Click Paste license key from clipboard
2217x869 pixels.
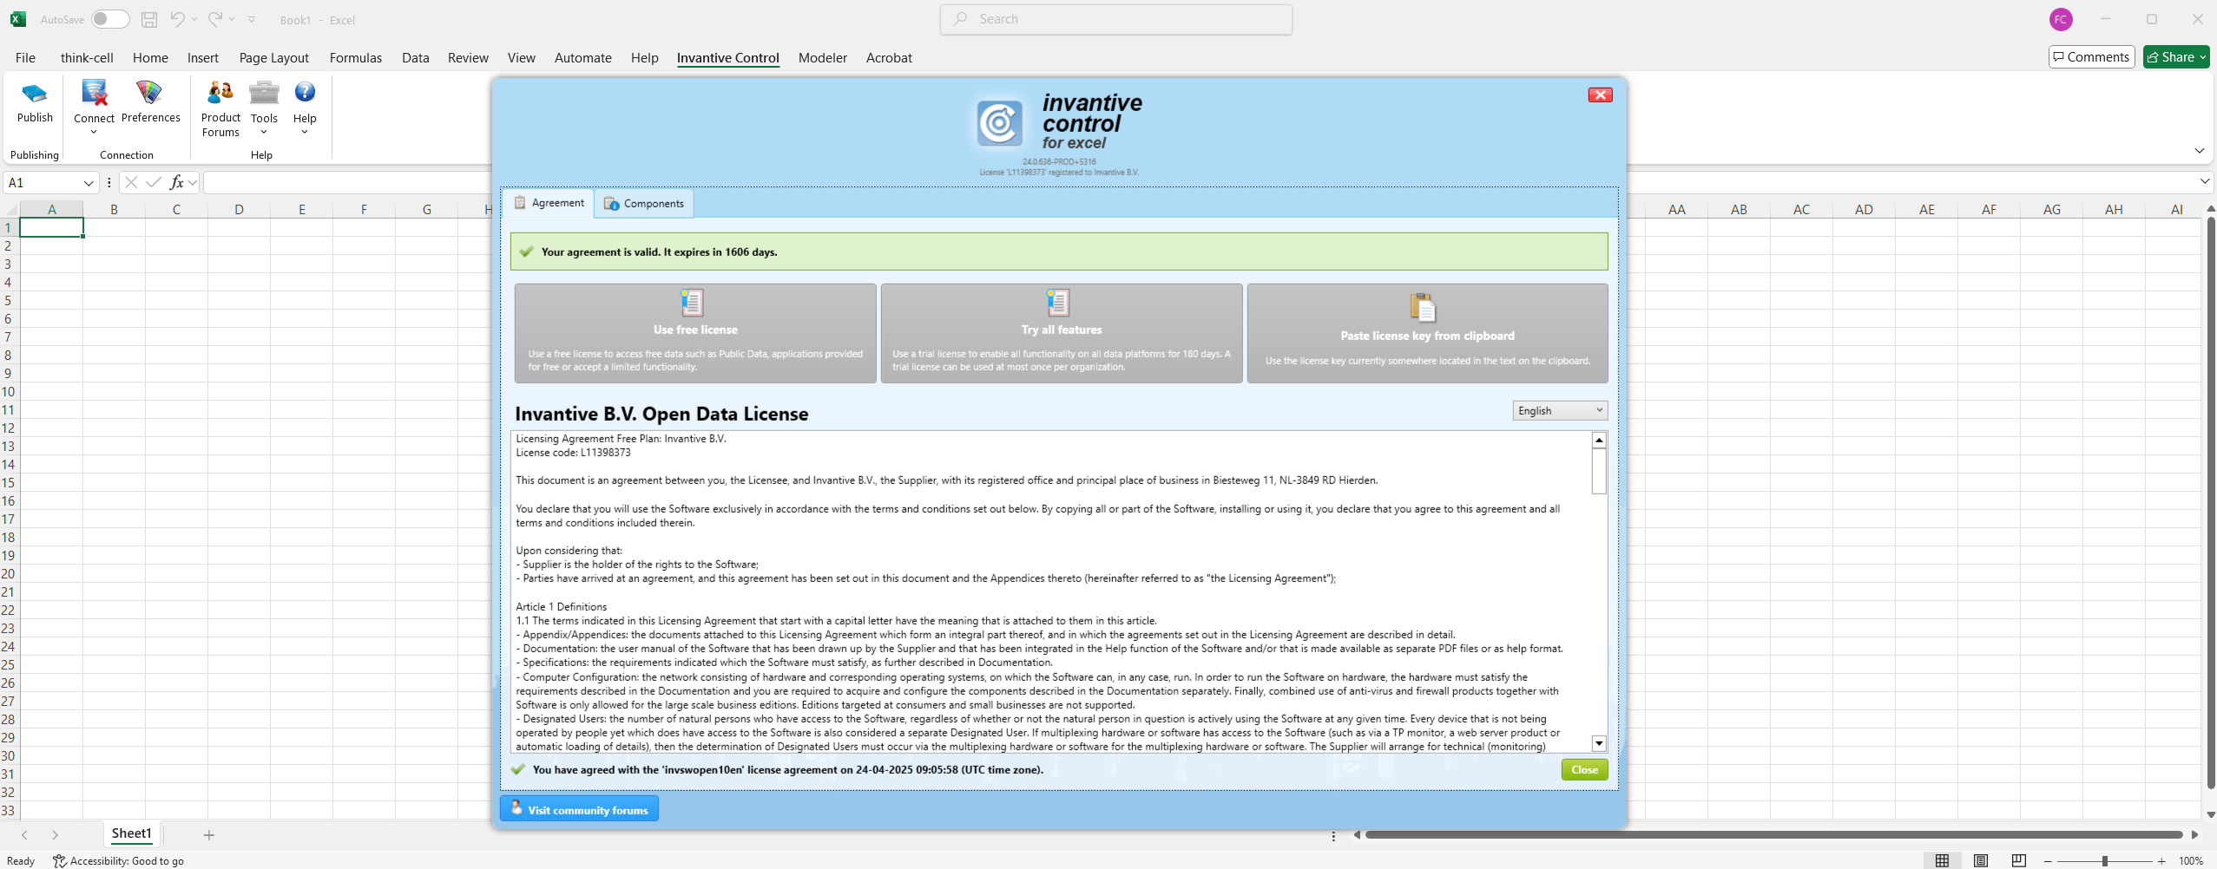1427,333
